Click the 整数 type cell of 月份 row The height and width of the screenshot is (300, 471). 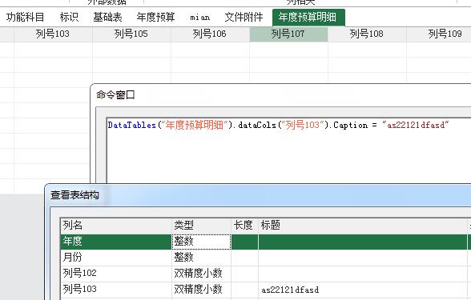pyautogui.click(x=201, y=258)
